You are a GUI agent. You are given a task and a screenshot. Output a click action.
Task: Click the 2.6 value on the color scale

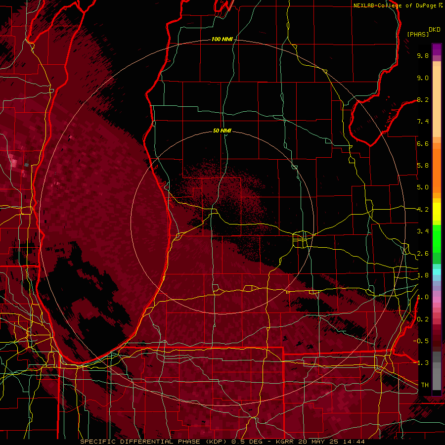pyautogui.click(x=423, y=254)
